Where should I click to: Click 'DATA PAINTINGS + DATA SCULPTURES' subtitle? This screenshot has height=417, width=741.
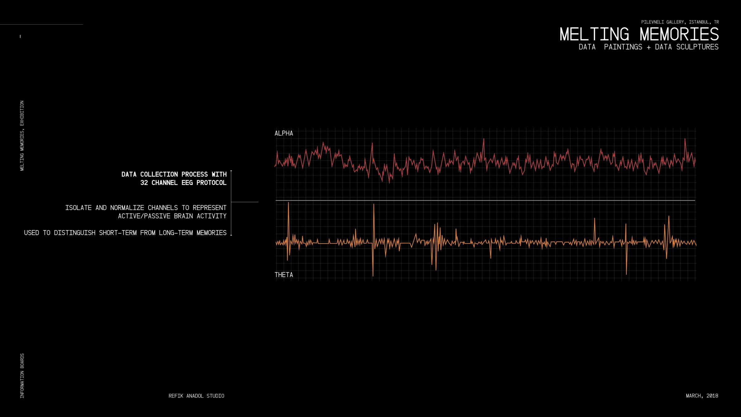pos(648,47)
